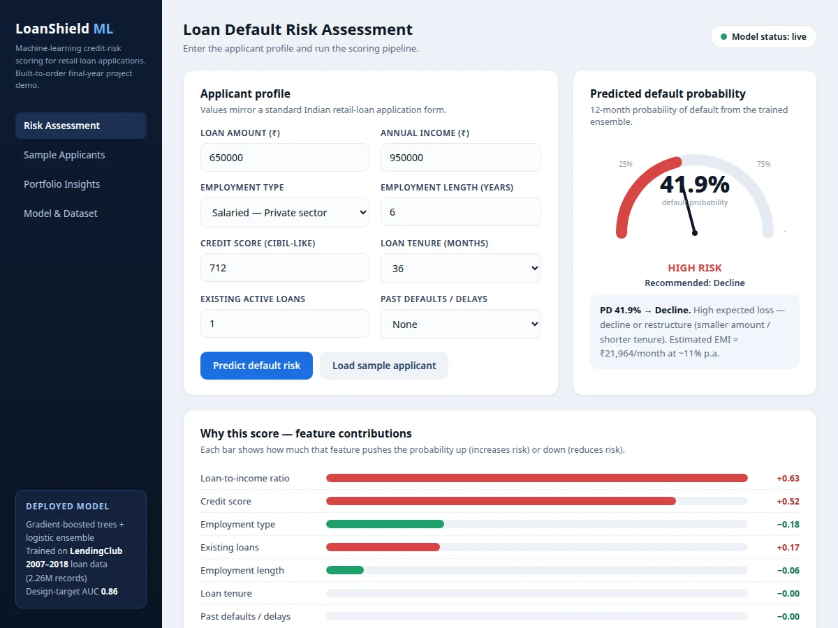
Task: Click the DEPLOYED MODEL card heading
Action: pos(68,507)
